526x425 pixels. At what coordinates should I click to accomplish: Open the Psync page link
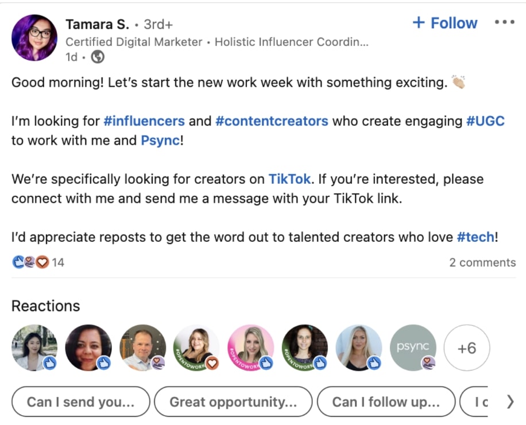159,140
